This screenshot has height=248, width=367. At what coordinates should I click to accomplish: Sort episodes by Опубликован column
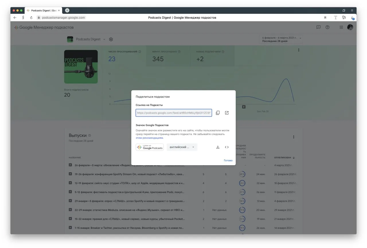point(284,158)
